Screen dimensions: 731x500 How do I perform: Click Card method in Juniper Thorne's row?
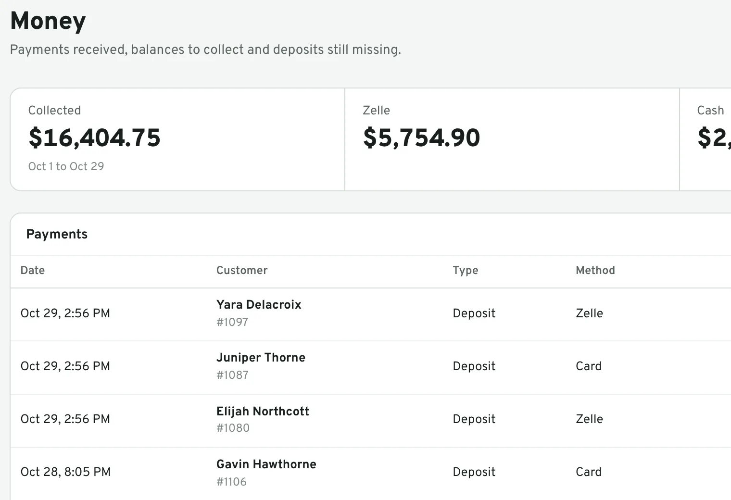(x=589, y=366)
